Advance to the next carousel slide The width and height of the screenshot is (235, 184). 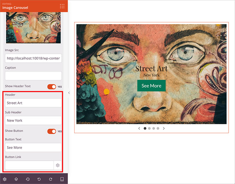[164, 128]
